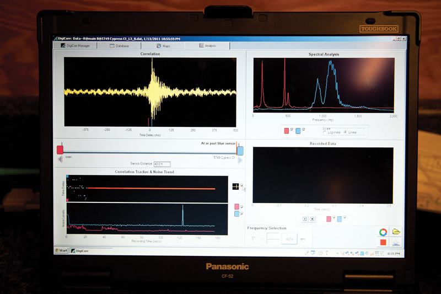Click the first small square button under Recorded Data
Screen dimensions: 441x294
[x=303, y=219]
